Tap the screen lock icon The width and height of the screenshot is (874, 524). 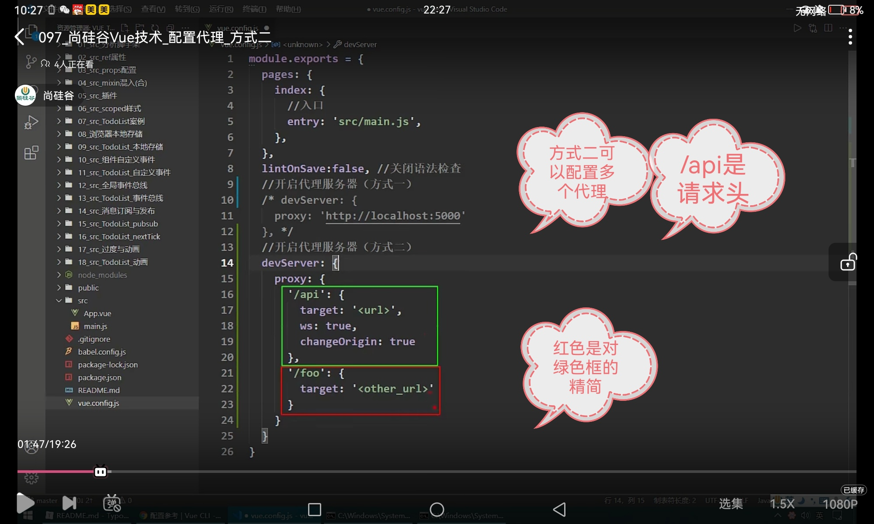point(848,262)
